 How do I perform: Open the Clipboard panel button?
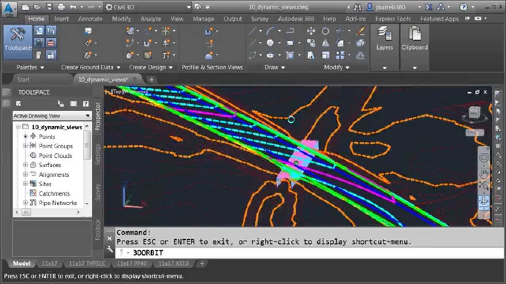pos(414,39)
